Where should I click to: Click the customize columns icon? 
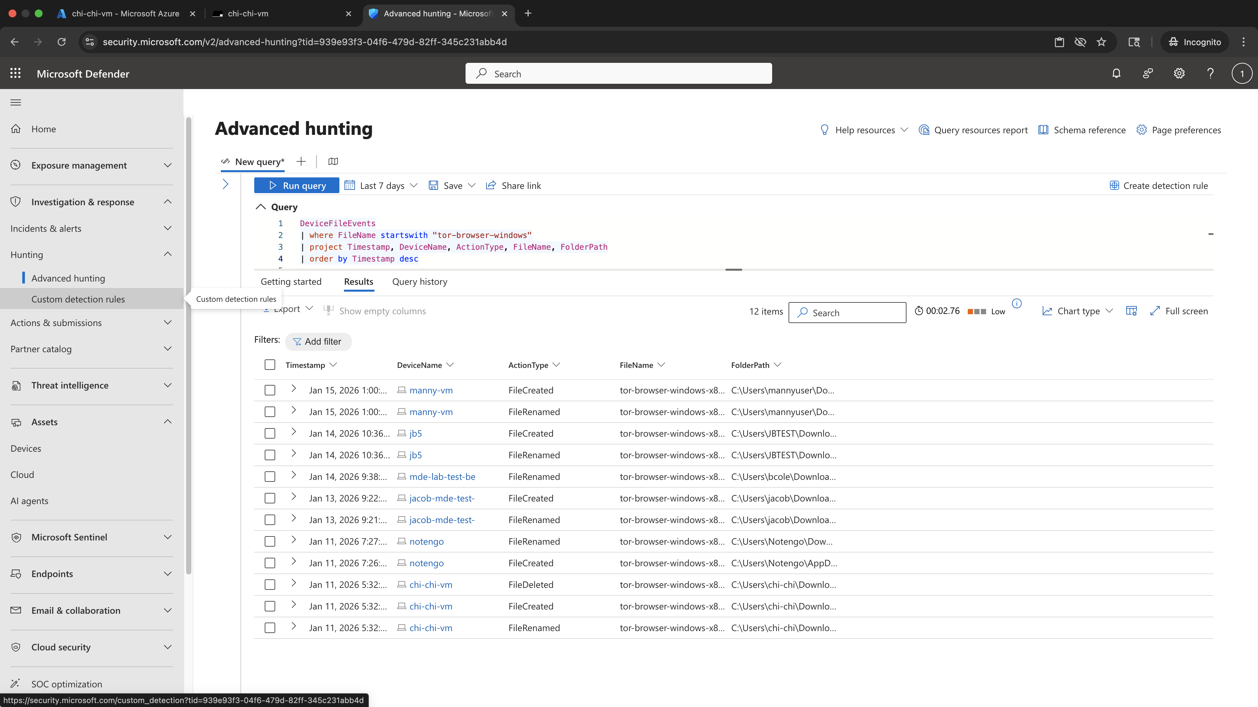click(x=1132, y=311)
